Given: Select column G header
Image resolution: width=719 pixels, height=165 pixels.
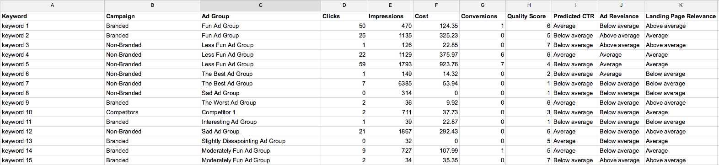Looking at the screenshot, I should click(483, 5).
